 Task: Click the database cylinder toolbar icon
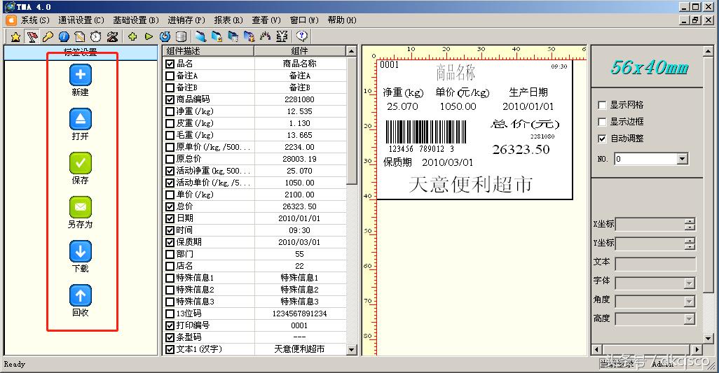pos(181,36)
